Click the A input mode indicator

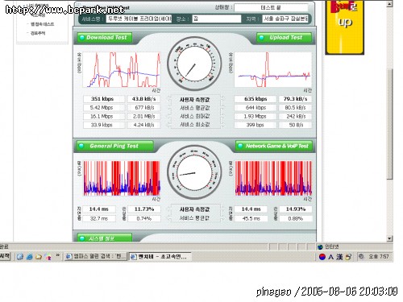(x=330, y=257)
